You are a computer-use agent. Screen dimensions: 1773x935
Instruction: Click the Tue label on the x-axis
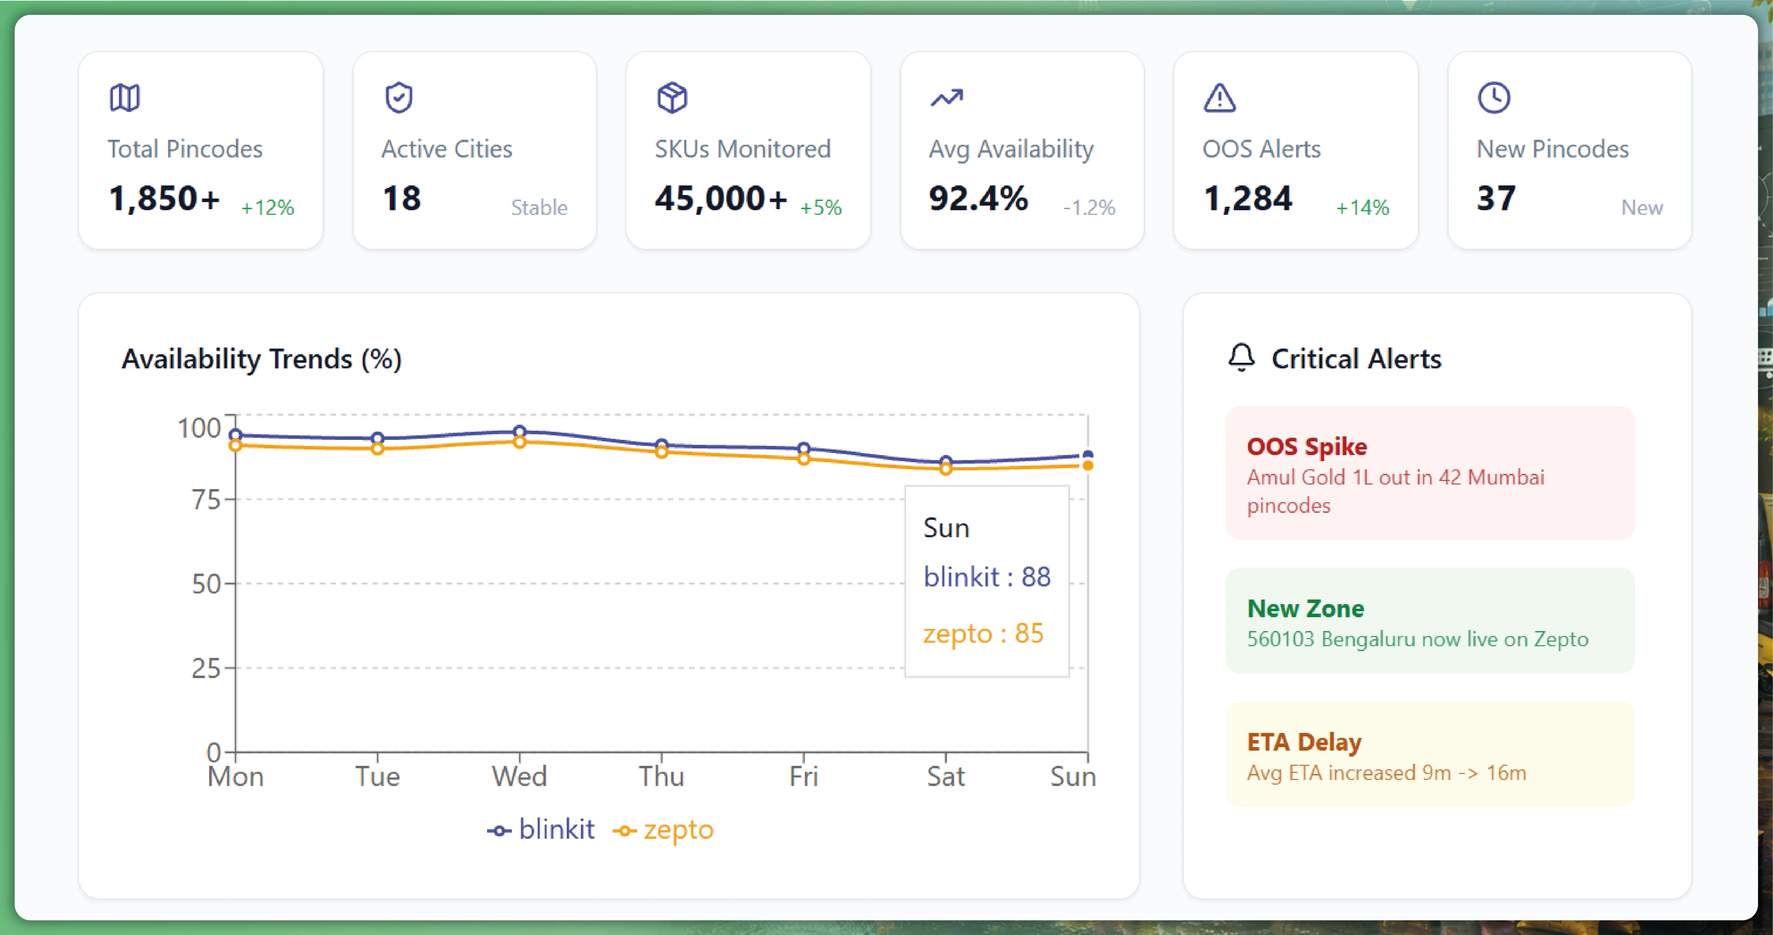click(377, 777)
